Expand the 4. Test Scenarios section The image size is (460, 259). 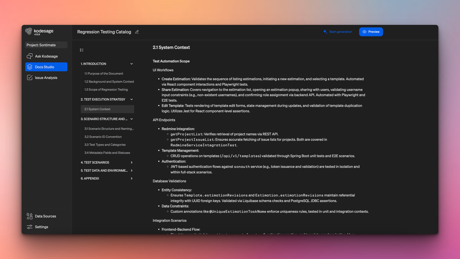coord(131,162)
